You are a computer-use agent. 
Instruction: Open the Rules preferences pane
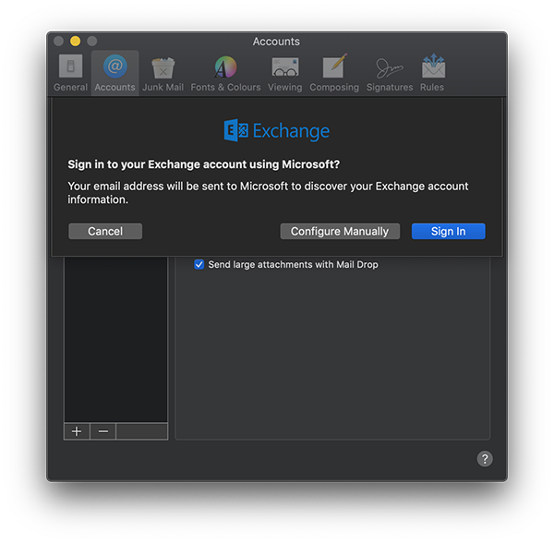tap(432, 73)
